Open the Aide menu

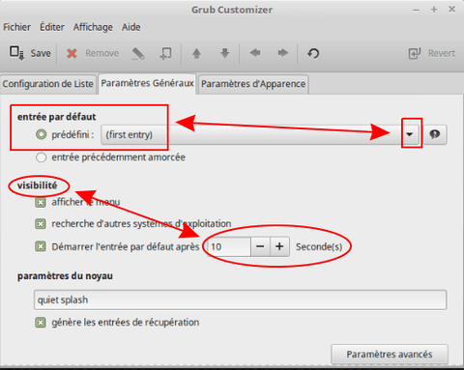click(x=130, y=27)
